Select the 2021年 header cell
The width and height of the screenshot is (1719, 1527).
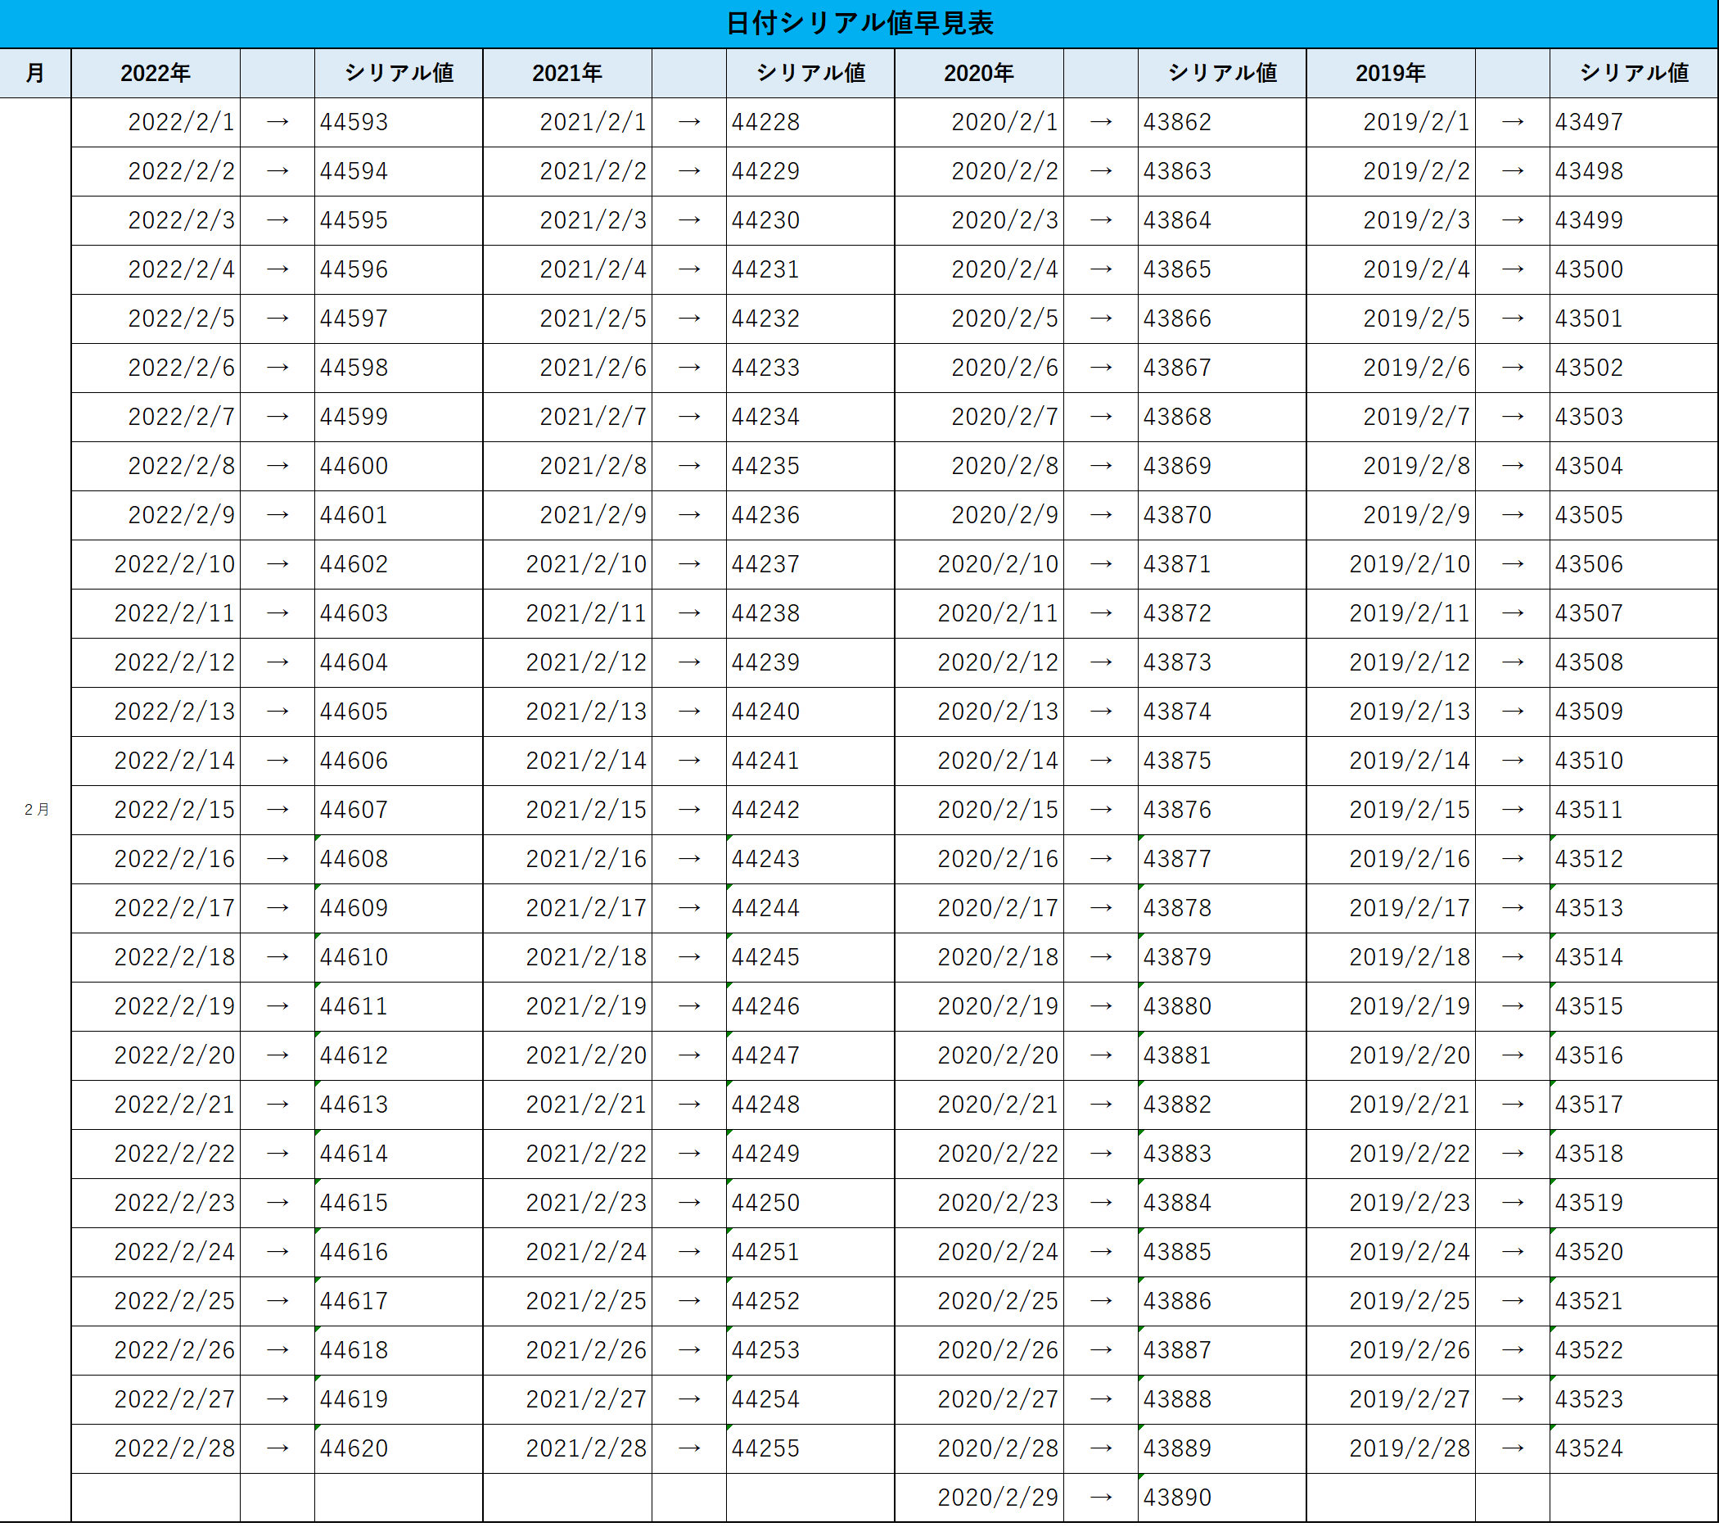[567, 73]
